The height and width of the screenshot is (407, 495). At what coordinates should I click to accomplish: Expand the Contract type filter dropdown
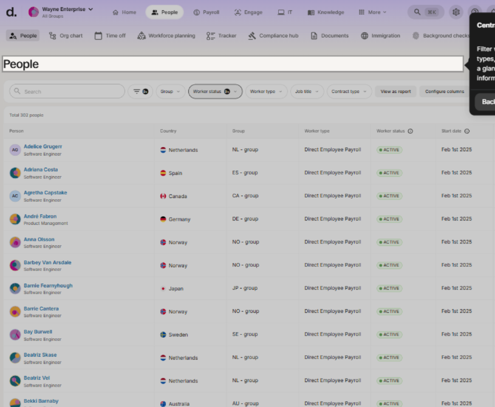[x=349, y=92]
